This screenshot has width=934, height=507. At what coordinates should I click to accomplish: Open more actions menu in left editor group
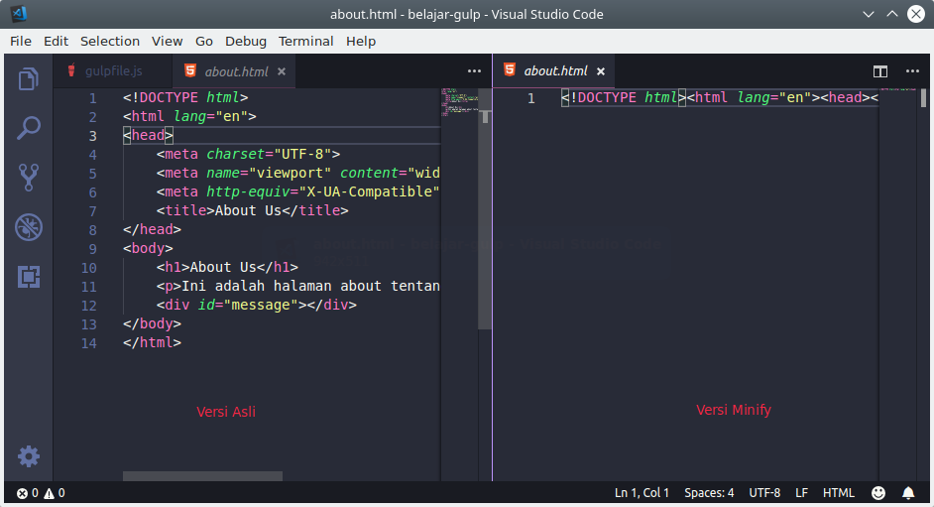click(474, 70)
